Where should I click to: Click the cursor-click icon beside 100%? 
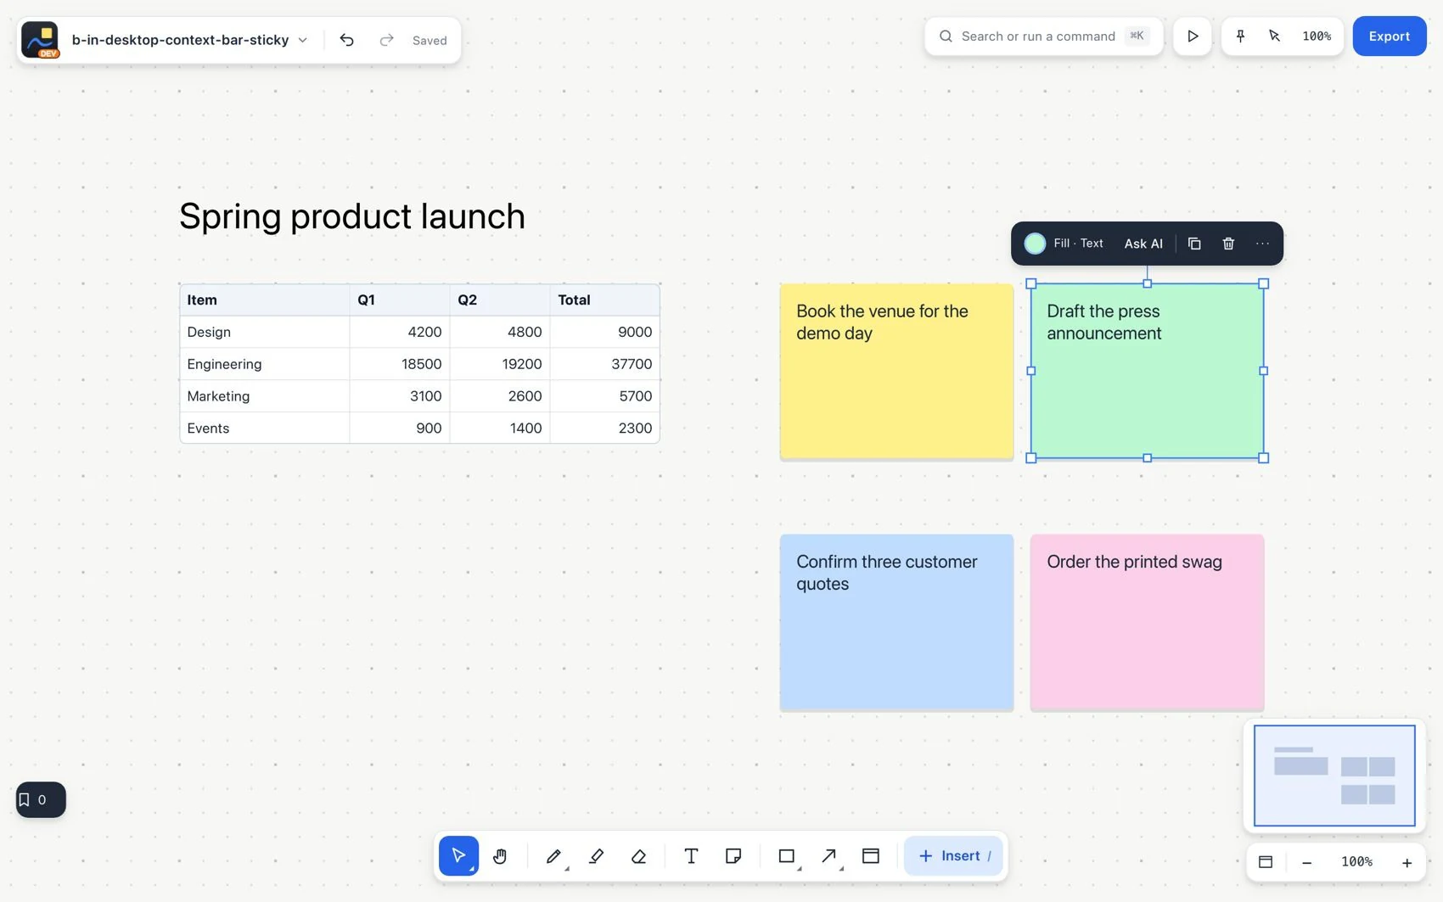1274,36
